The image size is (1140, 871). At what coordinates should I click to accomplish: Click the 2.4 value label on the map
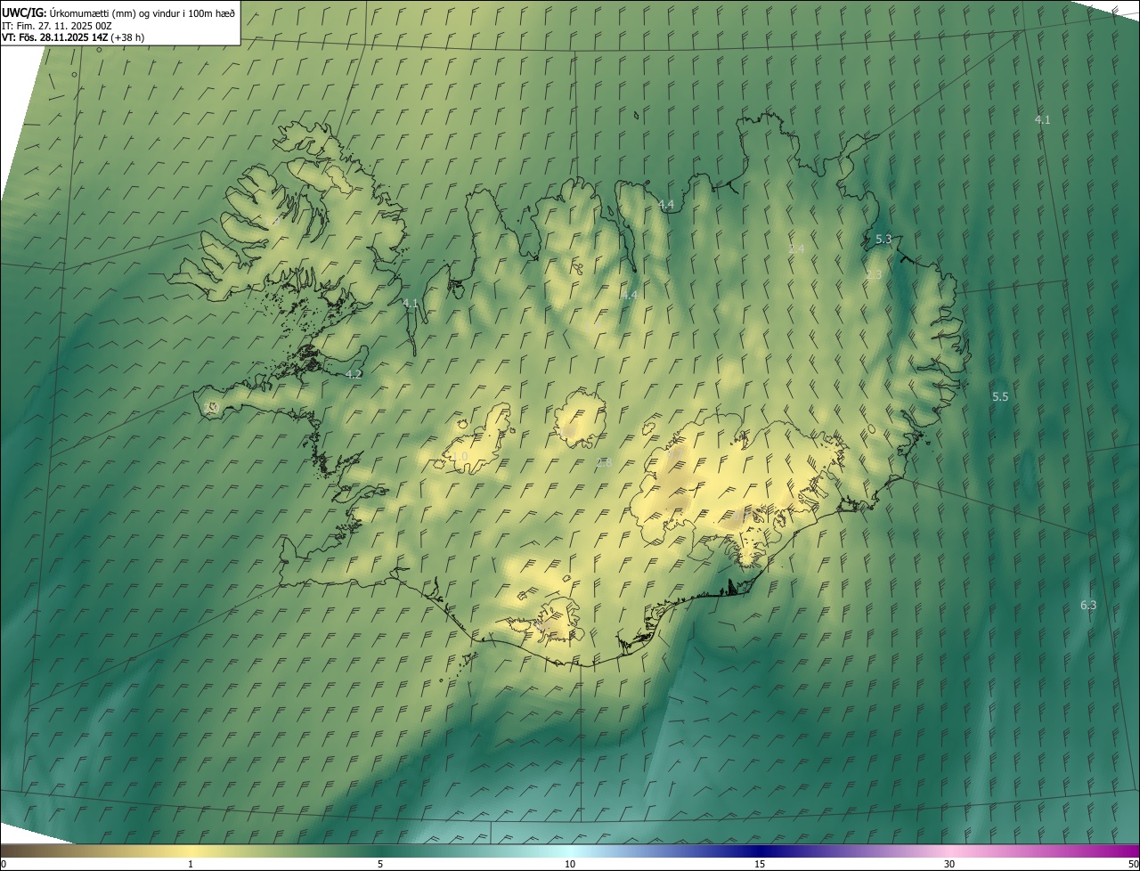pyautogui.click(x=796, y=249)
